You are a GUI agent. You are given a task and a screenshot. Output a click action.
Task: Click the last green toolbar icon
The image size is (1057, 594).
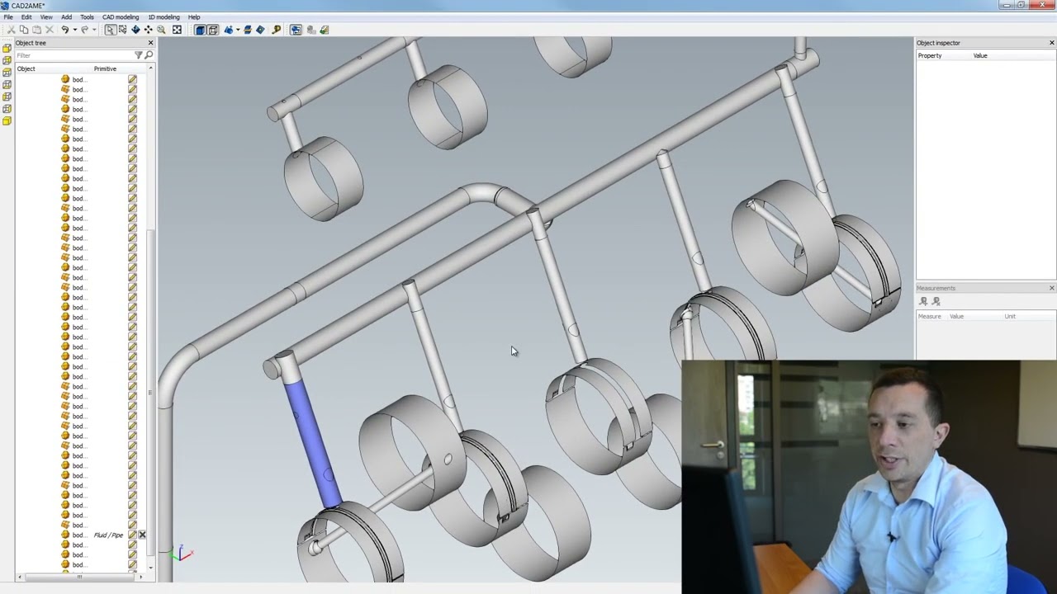coord(324,30)
